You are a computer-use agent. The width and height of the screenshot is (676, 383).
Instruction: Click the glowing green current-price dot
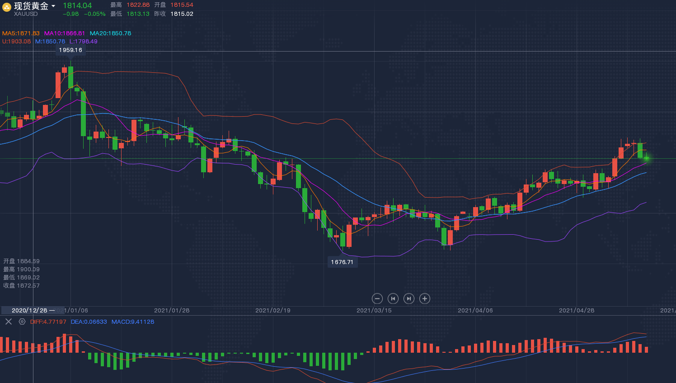point(647,158)
